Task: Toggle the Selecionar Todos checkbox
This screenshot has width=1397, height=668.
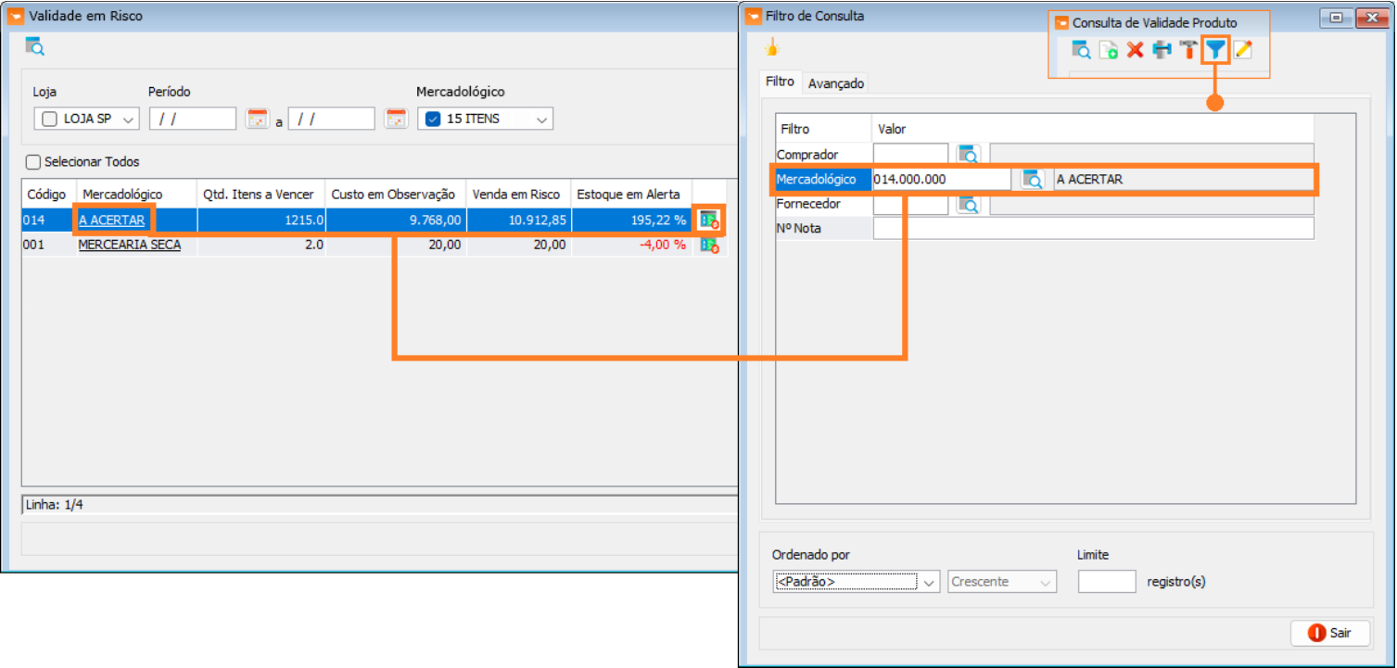Action: tap(33, 162)
